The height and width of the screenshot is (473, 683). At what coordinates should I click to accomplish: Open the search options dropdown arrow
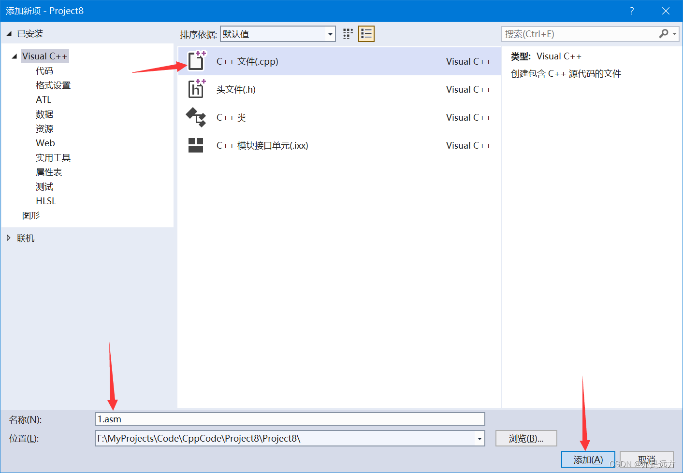click(x=674, y=34)
